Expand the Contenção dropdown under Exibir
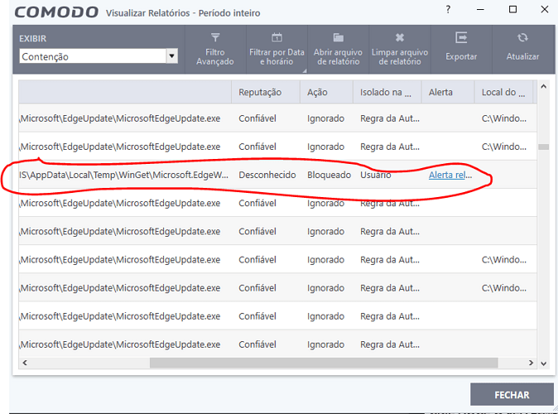Screen dimensions: 558x414 click(x=171, y=56)
